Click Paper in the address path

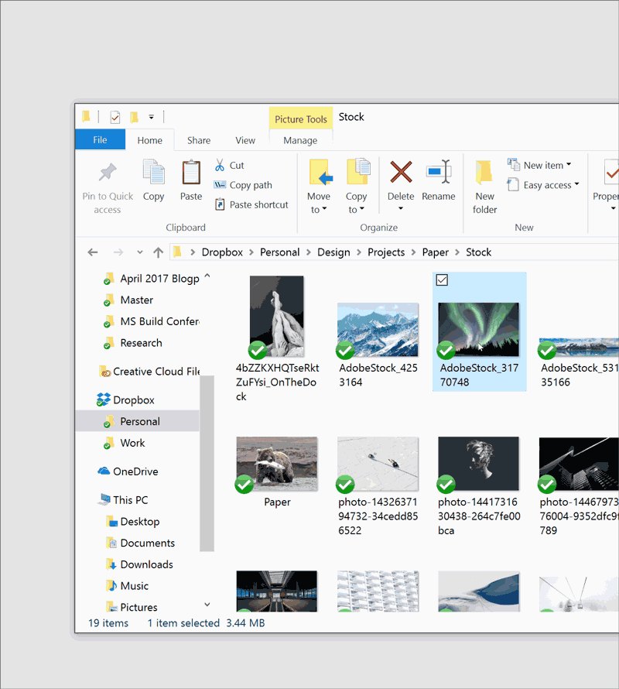tap(436, 252)
